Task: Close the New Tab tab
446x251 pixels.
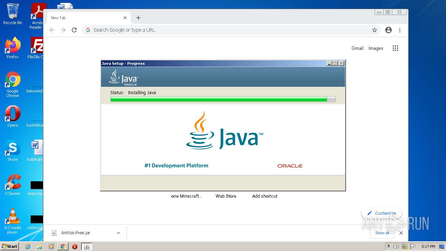Action: click(x=125, y=18)
